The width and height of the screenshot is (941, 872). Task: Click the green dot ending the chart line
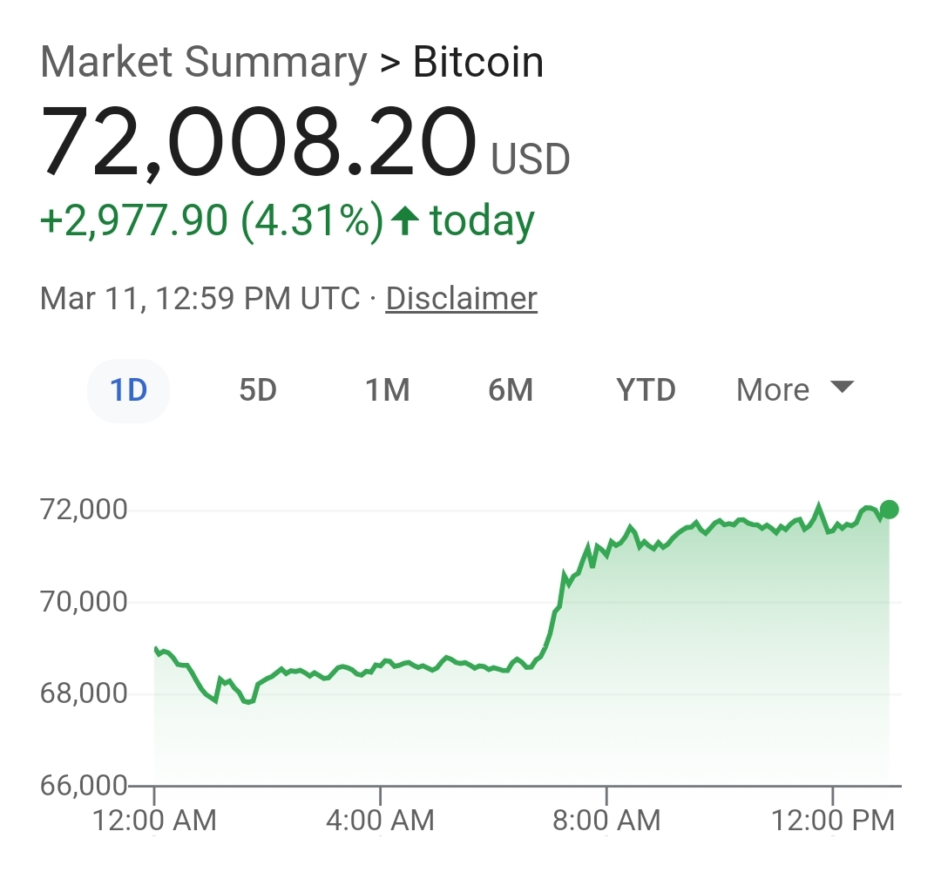pyautogui.click(x=889, y=510)
